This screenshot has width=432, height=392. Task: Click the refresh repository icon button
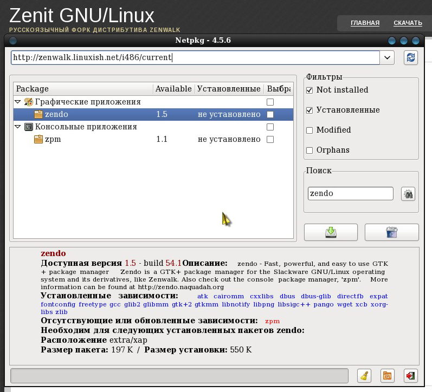pos(410,58)
